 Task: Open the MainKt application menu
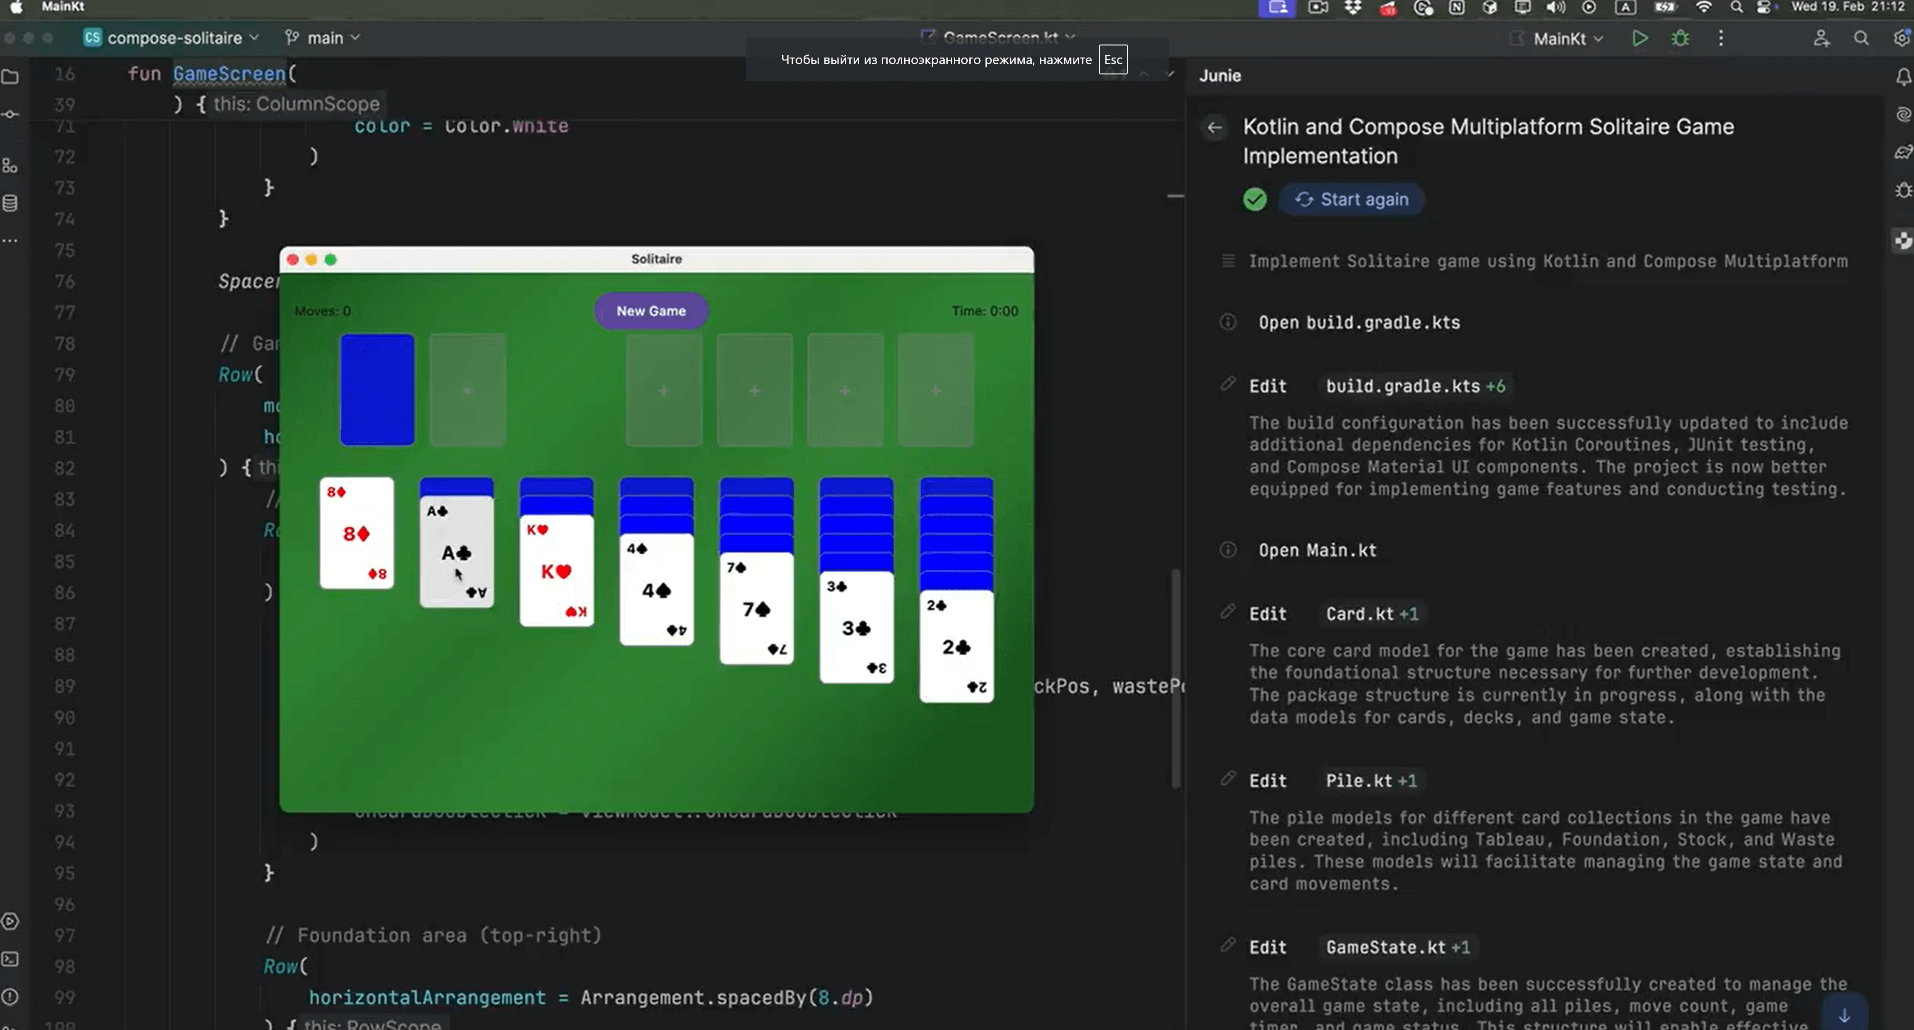coord(63,7)
